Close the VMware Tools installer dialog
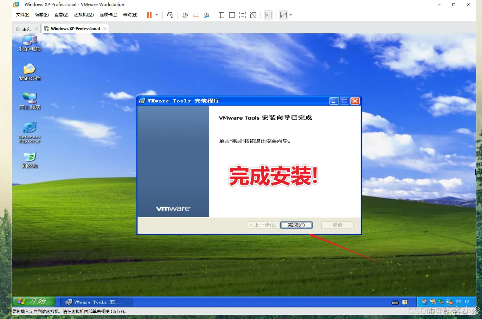 (355, 101)
